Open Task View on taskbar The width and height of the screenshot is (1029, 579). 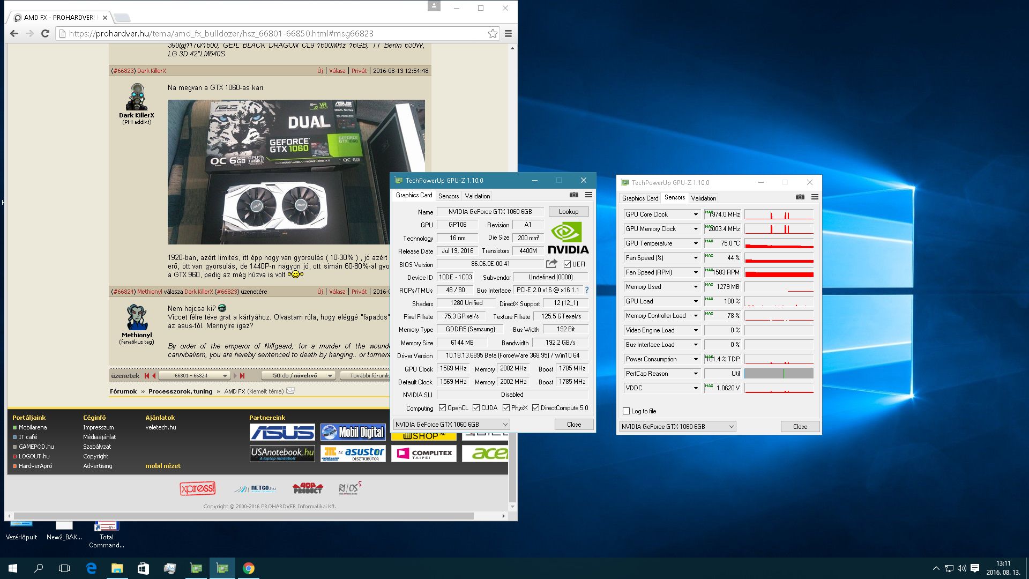pyautogui.click(x=64, y=568)
